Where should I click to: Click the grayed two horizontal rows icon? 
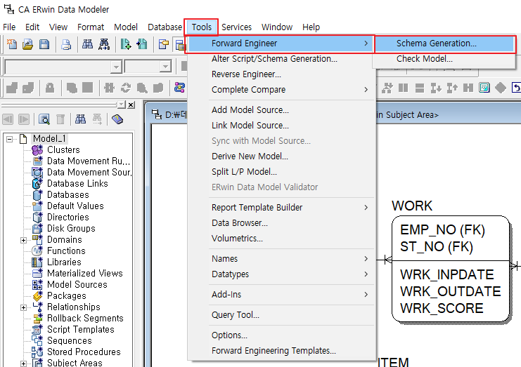(420, 88)
